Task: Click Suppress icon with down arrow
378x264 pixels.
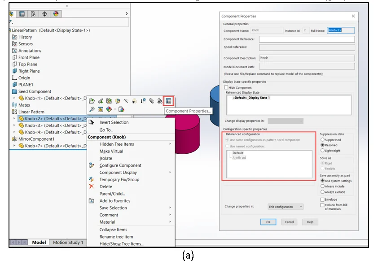Action: tap(143, 101)
